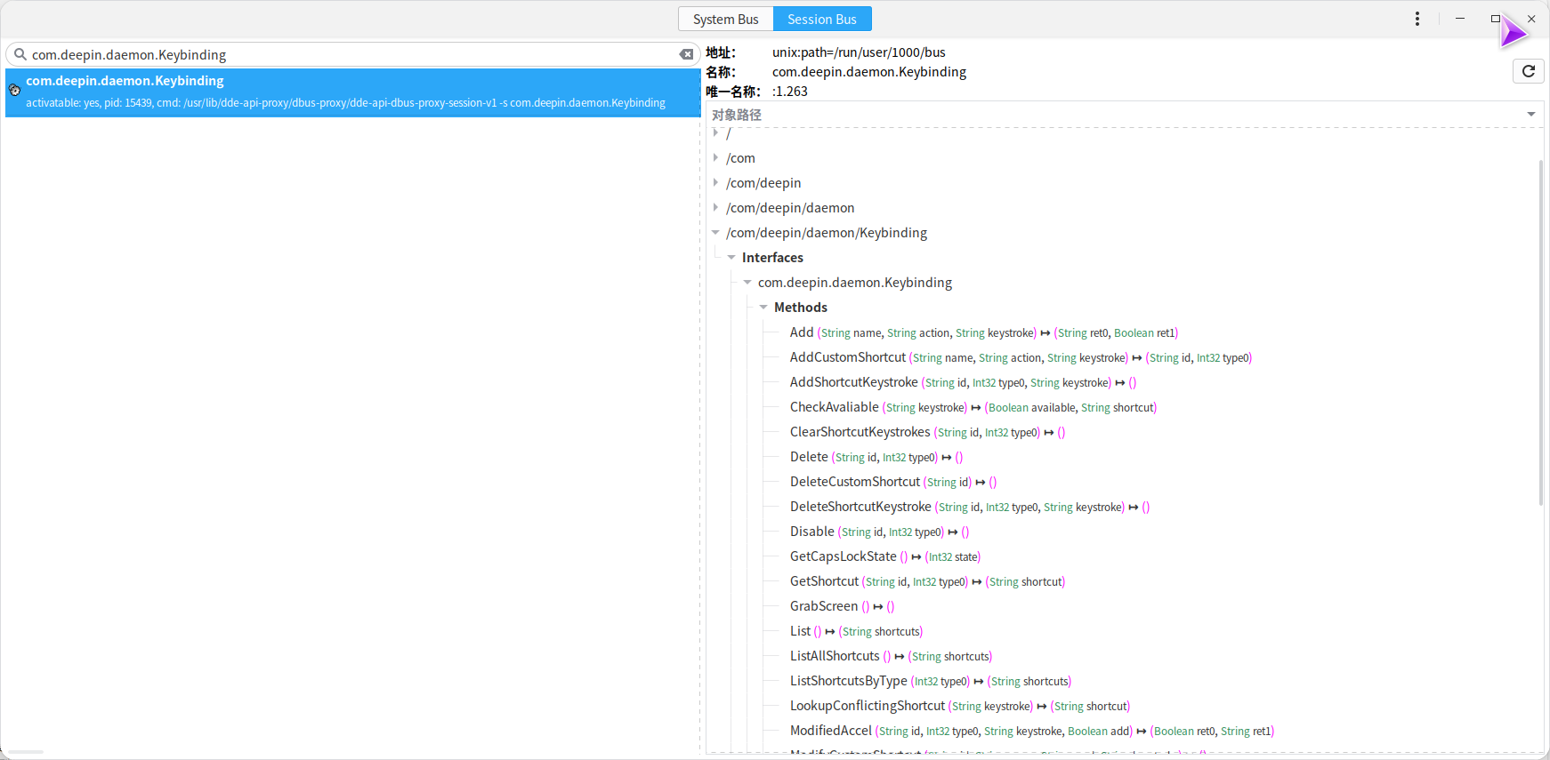Select the ListShortcutsByType method
The height and width of the screenshot is (760, 1550).
click(931, 681)
